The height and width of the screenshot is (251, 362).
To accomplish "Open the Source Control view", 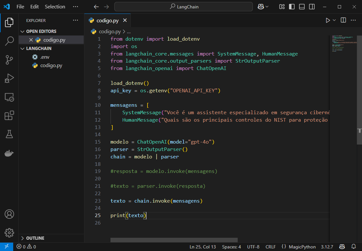I will 9,60.
